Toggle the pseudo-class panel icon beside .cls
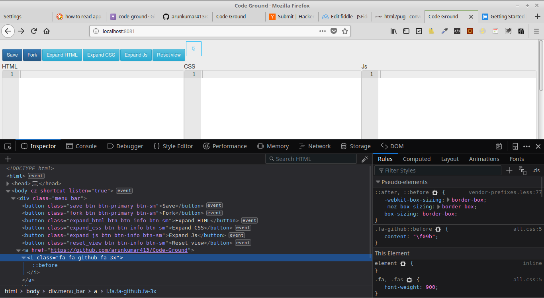The width and height of the screenshot is (544, 298). coord(522,171)
